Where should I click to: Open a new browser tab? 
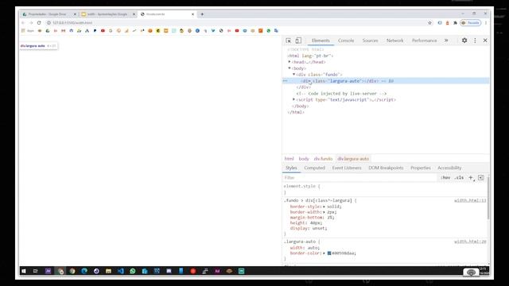coord(202,14)
